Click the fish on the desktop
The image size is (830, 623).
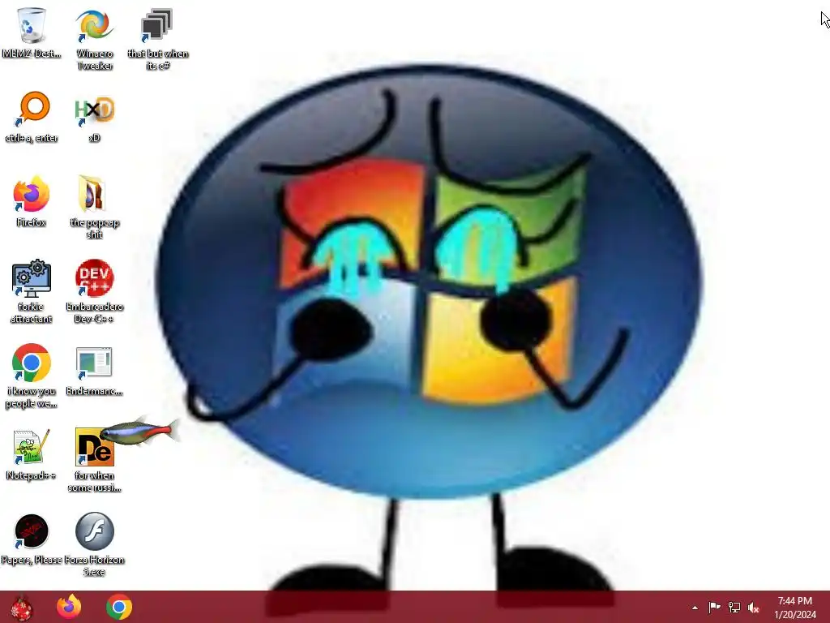pos(139,432)
